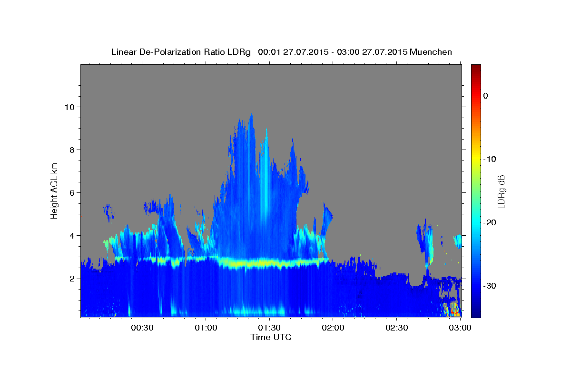Click the colorbar tick label '0'
This screenshot has width=571, height=381.
(x=486, y=96)
